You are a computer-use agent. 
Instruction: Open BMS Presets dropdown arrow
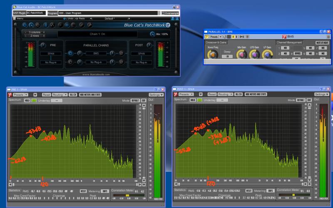tap(221, 37)
